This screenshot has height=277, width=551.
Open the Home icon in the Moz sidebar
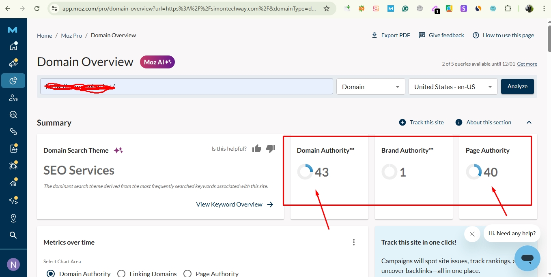(13, 46)
